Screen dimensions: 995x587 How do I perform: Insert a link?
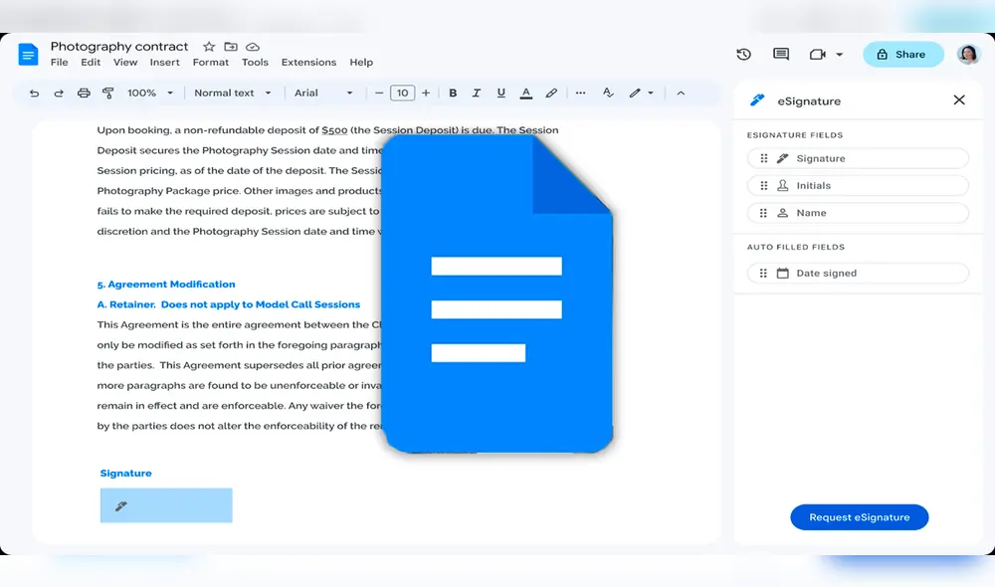(x=551, y=93)
